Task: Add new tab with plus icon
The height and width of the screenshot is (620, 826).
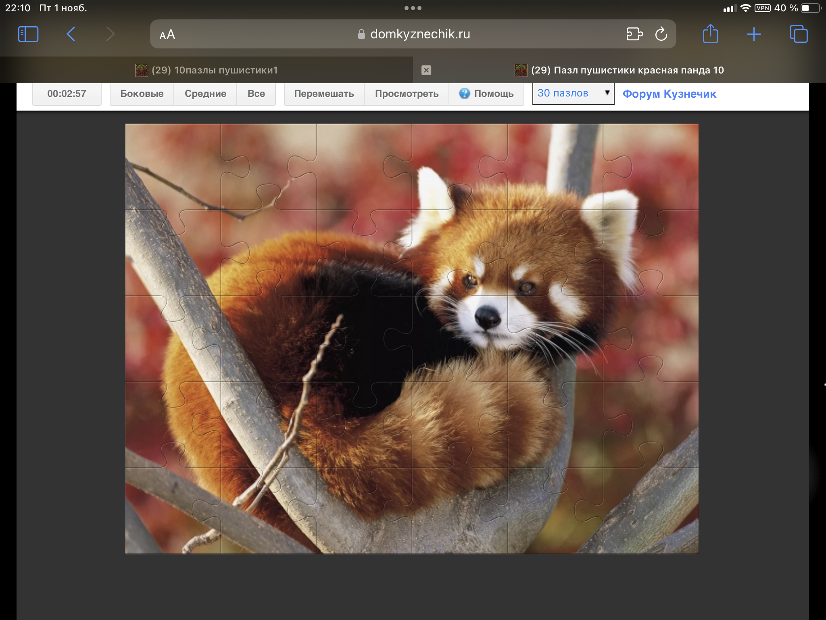Action: pyautogui.click(x=754, y=34)
